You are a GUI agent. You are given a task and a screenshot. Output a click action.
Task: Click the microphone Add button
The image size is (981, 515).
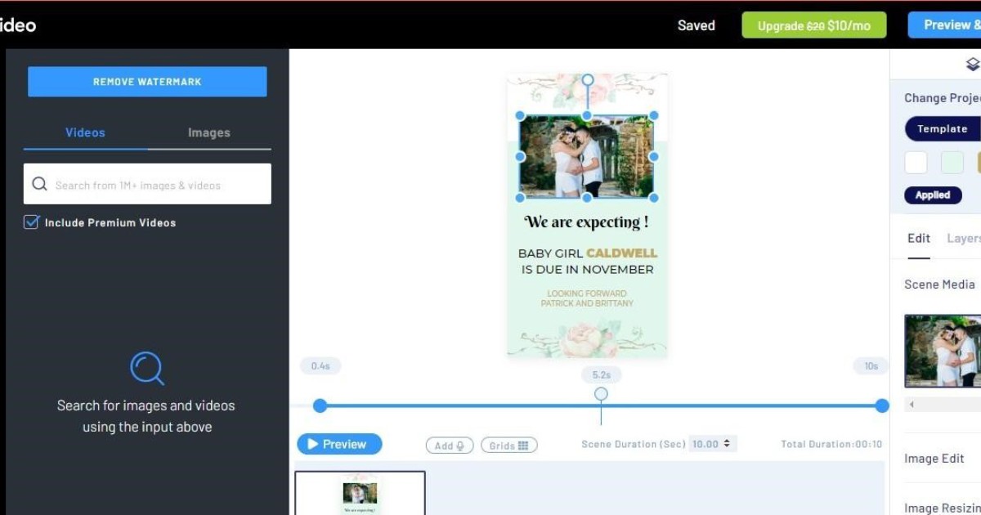[449, 446]
